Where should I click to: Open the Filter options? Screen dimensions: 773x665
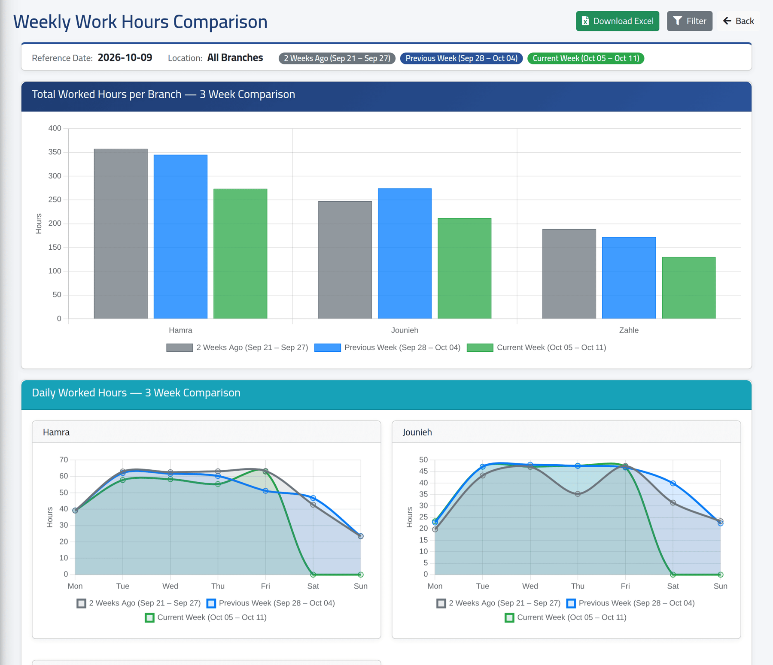pos(689,21)
